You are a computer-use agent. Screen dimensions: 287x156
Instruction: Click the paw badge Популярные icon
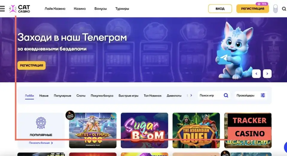pos(41,123)
